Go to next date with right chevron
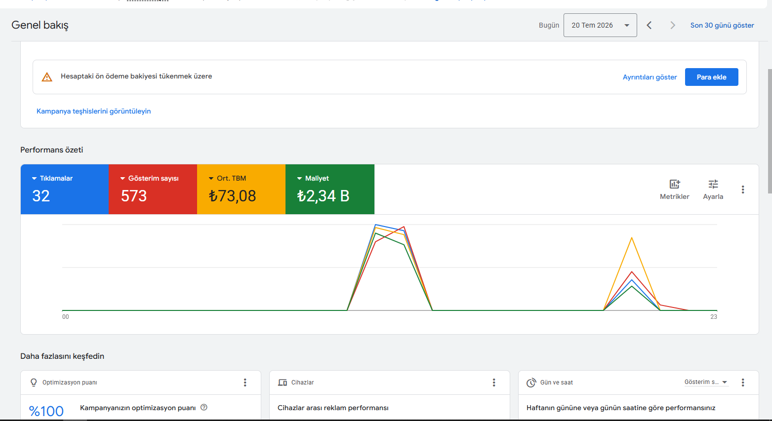Screen dimensions: 772x421 (672, 25)
